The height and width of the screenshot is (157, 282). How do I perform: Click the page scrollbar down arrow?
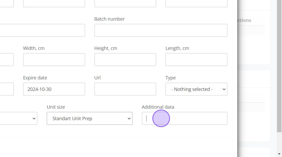pos(279,154)
